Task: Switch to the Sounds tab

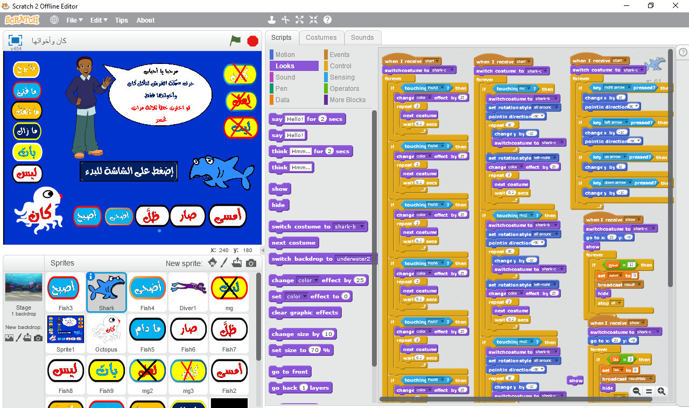Action: tap(362, 38)
